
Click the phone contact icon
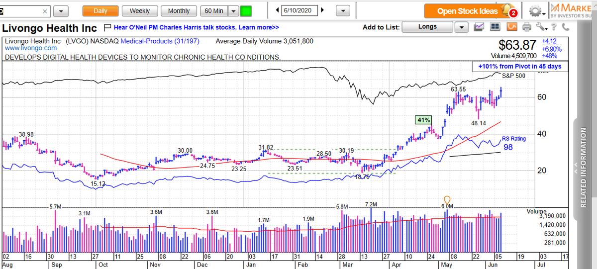pyautogui.click(x=565, y=27)
